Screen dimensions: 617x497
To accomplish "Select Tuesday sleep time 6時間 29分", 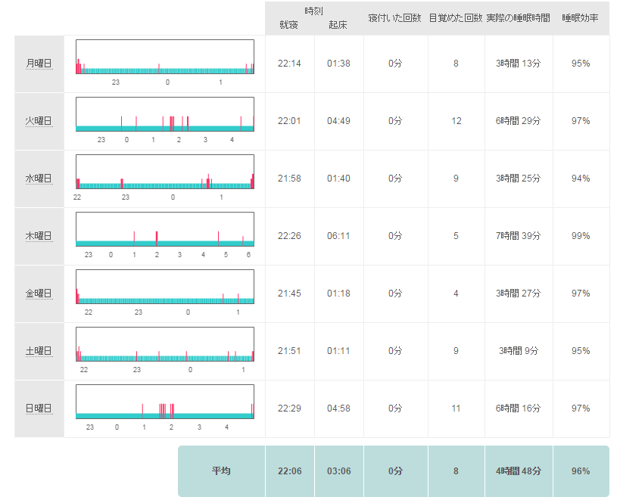I will click(x=519, y=121).
